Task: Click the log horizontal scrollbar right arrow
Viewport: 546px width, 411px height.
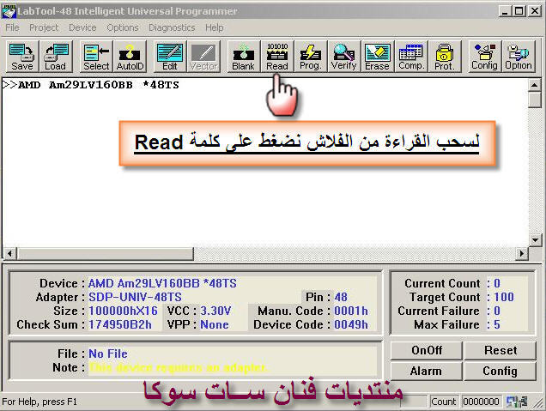Action: (522, 254)
